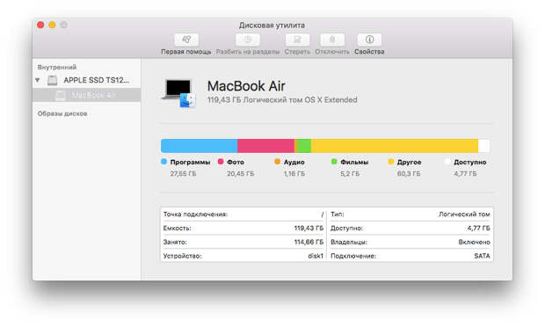Click the yellow Другое storage bar segment
This screenshot has height=327, width=545.
tap(395, 146)
